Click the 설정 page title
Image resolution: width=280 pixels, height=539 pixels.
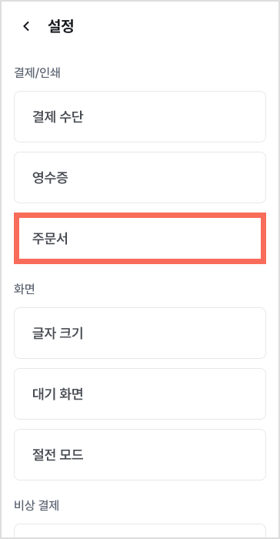click(61, 26)
